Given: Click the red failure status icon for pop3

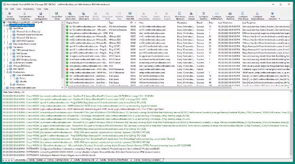Looking at the screenshot, I should 67,69.
